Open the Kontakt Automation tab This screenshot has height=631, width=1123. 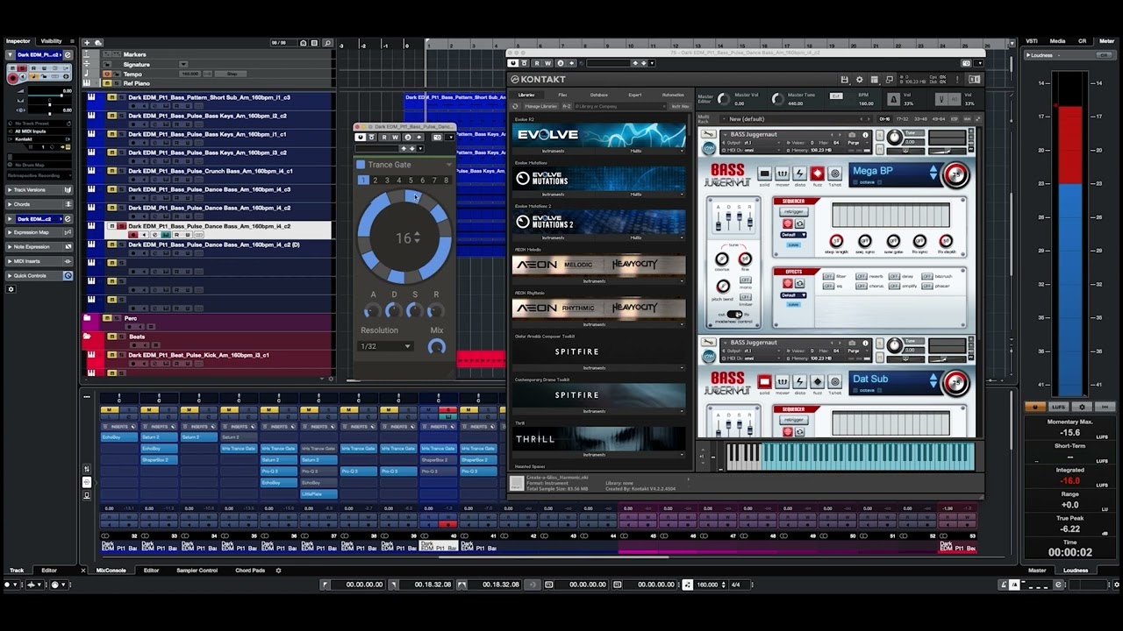[673, 95]
